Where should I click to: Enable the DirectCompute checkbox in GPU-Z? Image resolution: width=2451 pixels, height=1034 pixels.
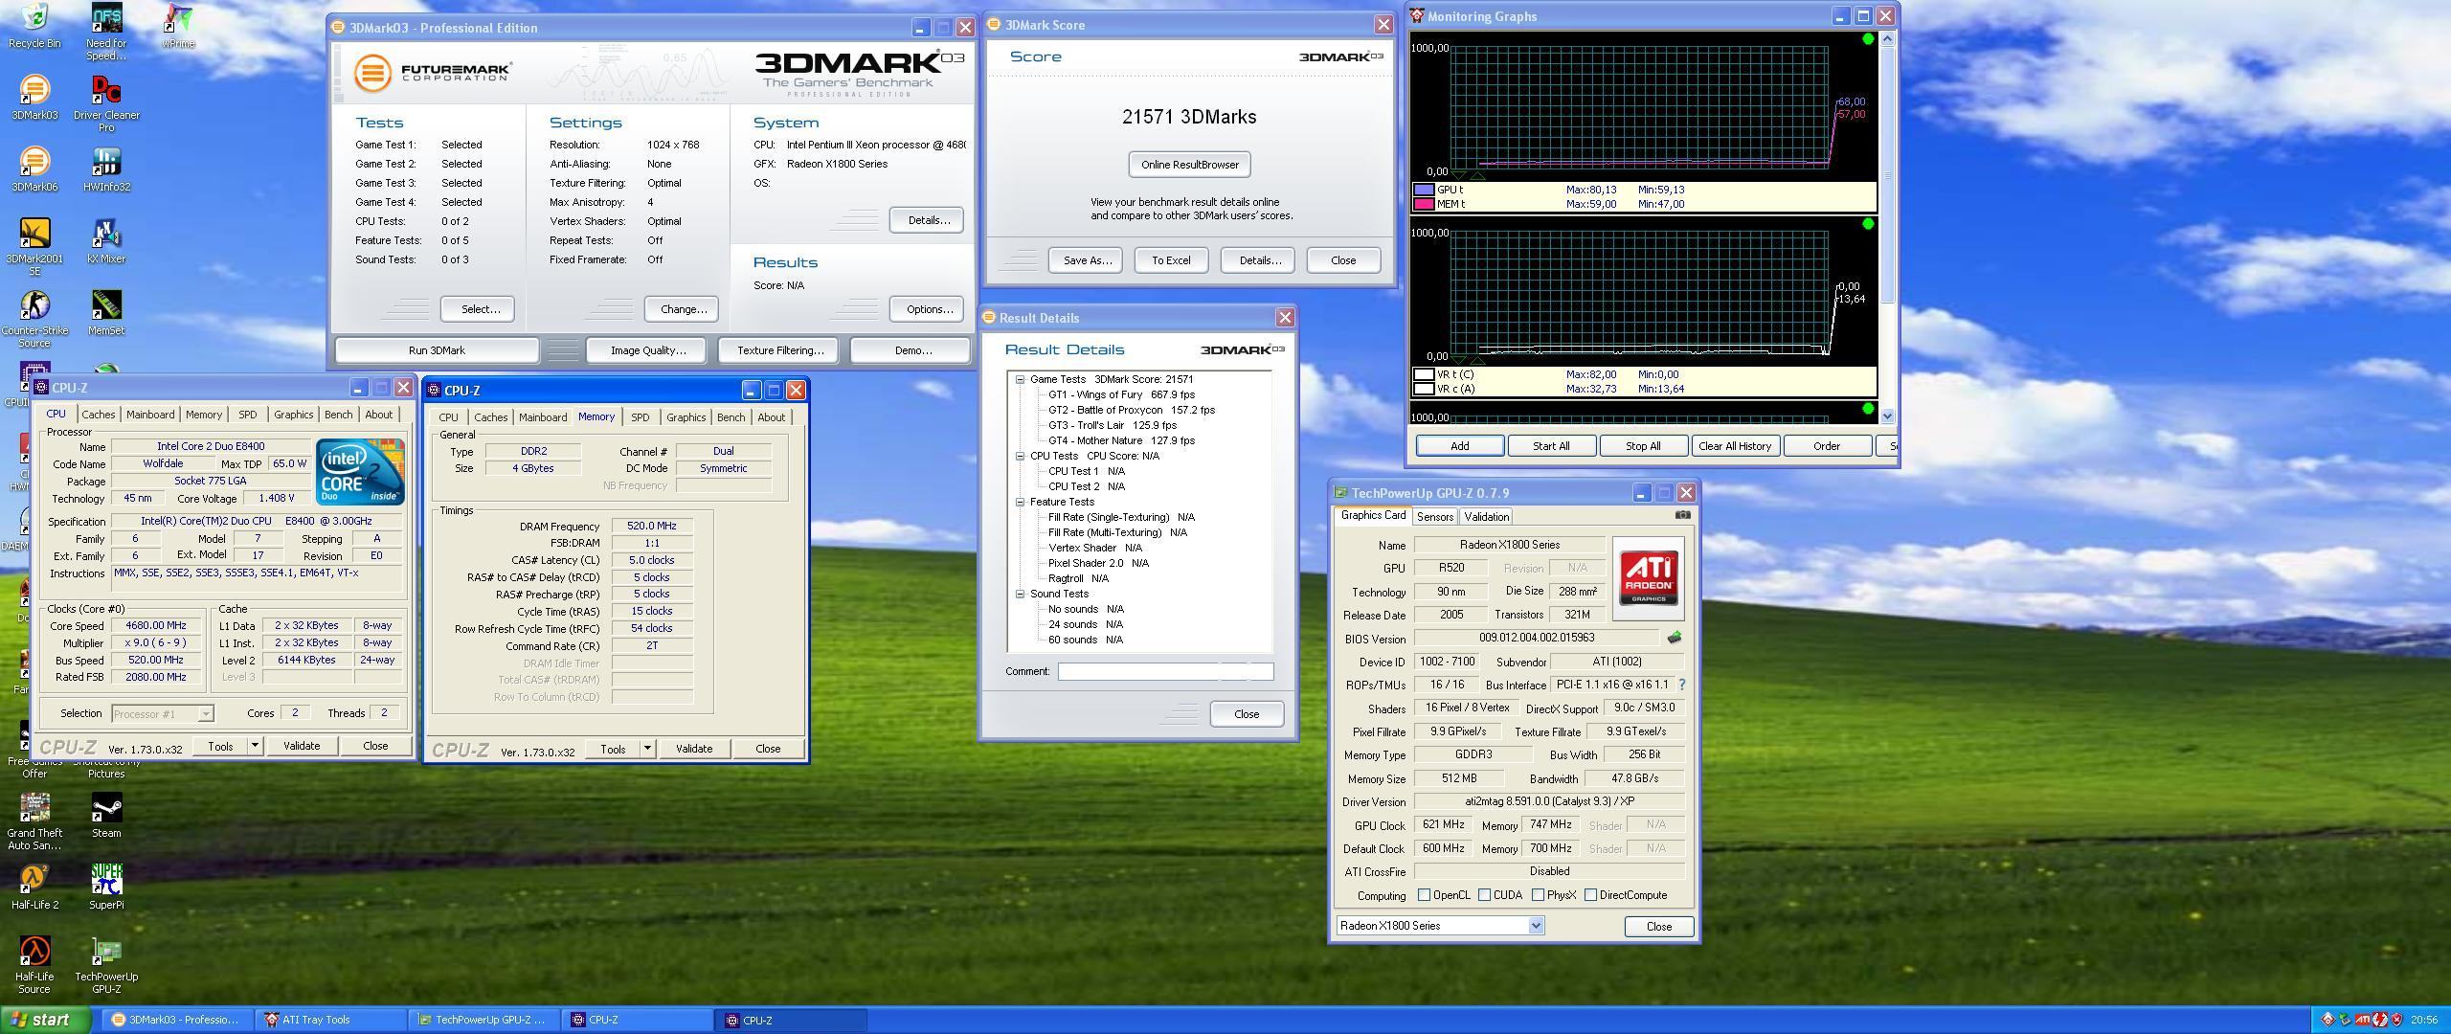[1590, 895]
